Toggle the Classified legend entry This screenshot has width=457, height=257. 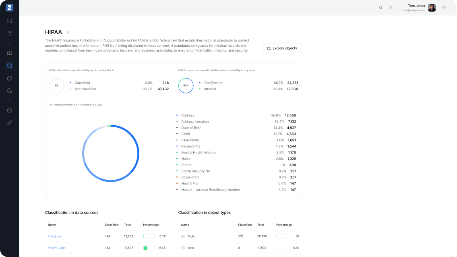(83, 83)
